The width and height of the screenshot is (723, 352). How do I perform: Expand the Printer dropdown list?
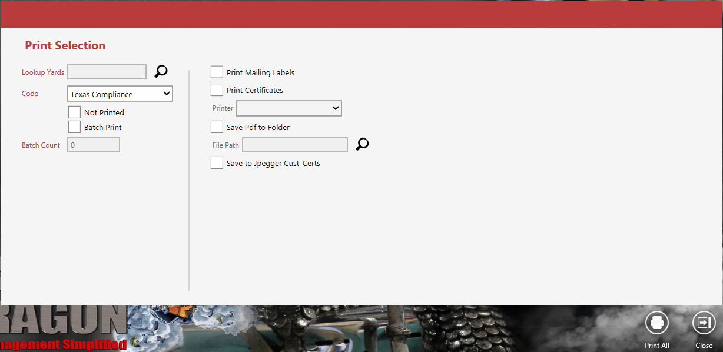[289, 108]
